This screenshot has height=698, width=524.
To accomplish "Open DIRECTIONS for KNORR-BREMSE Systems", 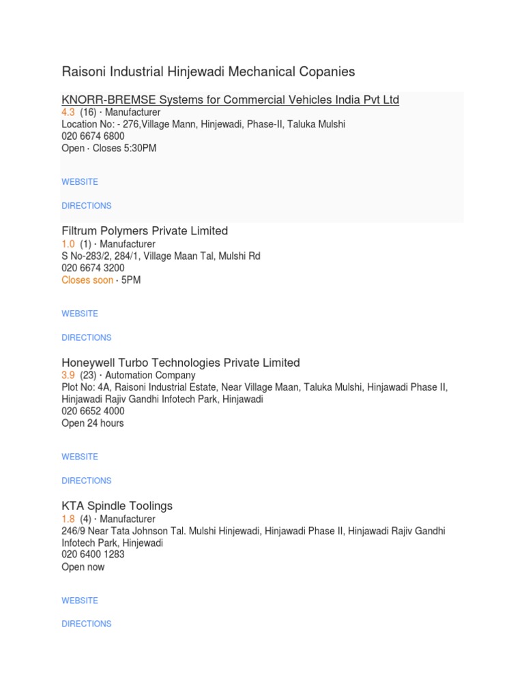I will 87,206.
